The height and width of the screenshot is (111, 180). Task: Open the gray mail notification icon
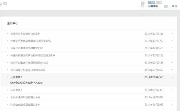click(166, 6)
